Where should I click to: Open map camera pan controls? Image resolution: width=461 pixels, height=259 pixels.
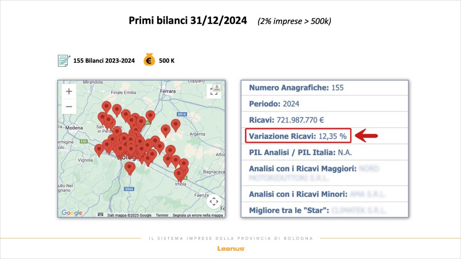click(214, 201)
